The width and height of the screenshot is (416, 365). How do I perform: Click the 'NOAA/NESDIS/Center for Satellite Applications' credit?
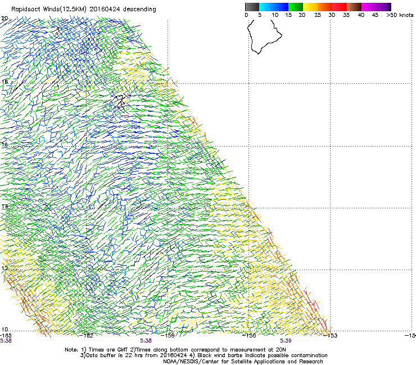click(x=243, y=361)
